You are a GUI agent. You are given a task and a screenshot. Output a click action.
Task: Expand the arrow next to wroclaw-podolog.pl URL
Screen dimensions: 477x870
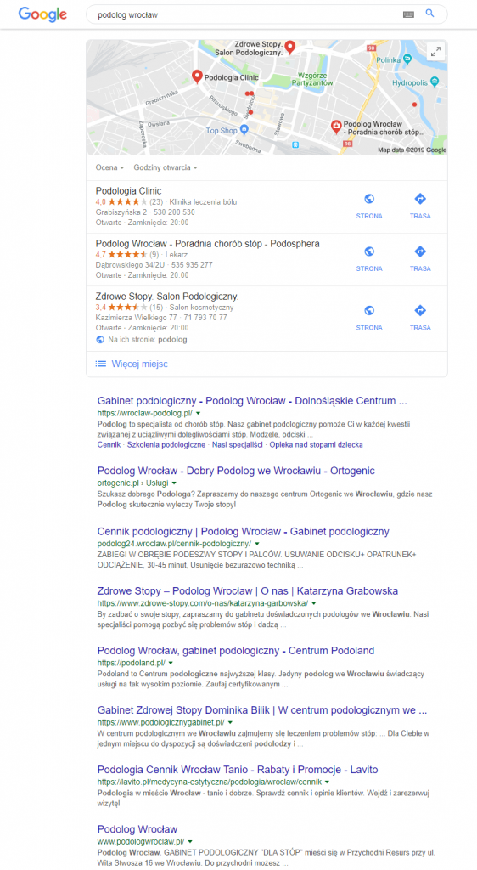pos(198,414)
